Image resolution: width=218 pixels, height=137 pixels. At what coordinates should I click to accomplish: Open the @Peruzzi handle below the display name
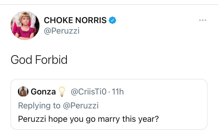[x=62, y=31]
